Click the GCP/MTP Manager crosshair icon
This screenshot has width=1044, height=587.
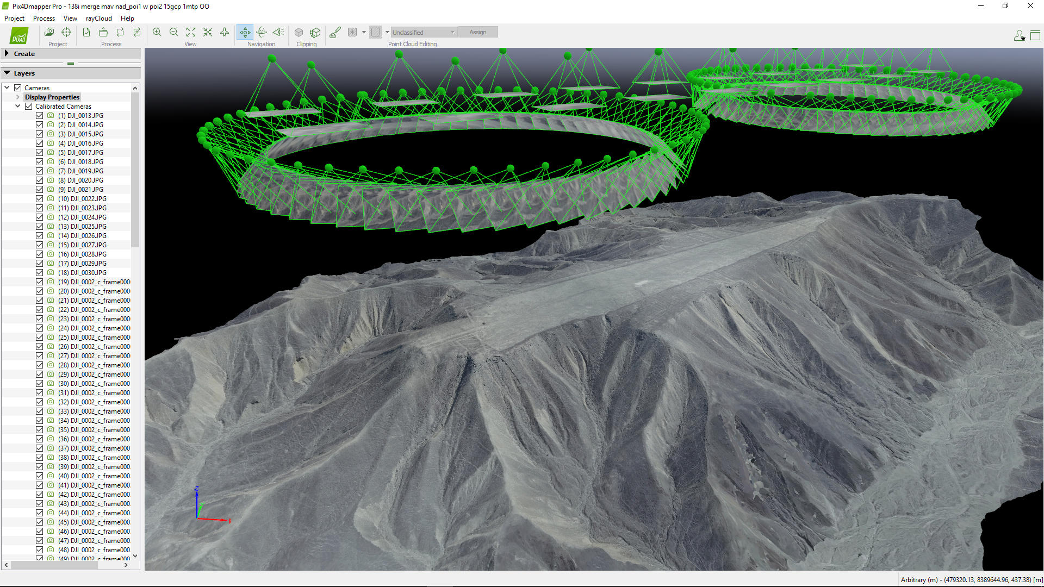pyautogui.click(x=66, y=32)
